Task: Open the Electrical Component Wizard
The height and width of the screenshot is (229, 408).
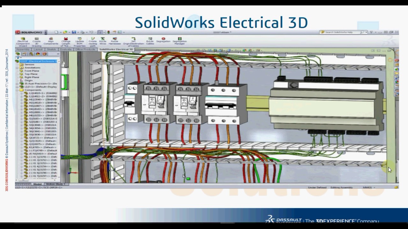Action: 23,41
